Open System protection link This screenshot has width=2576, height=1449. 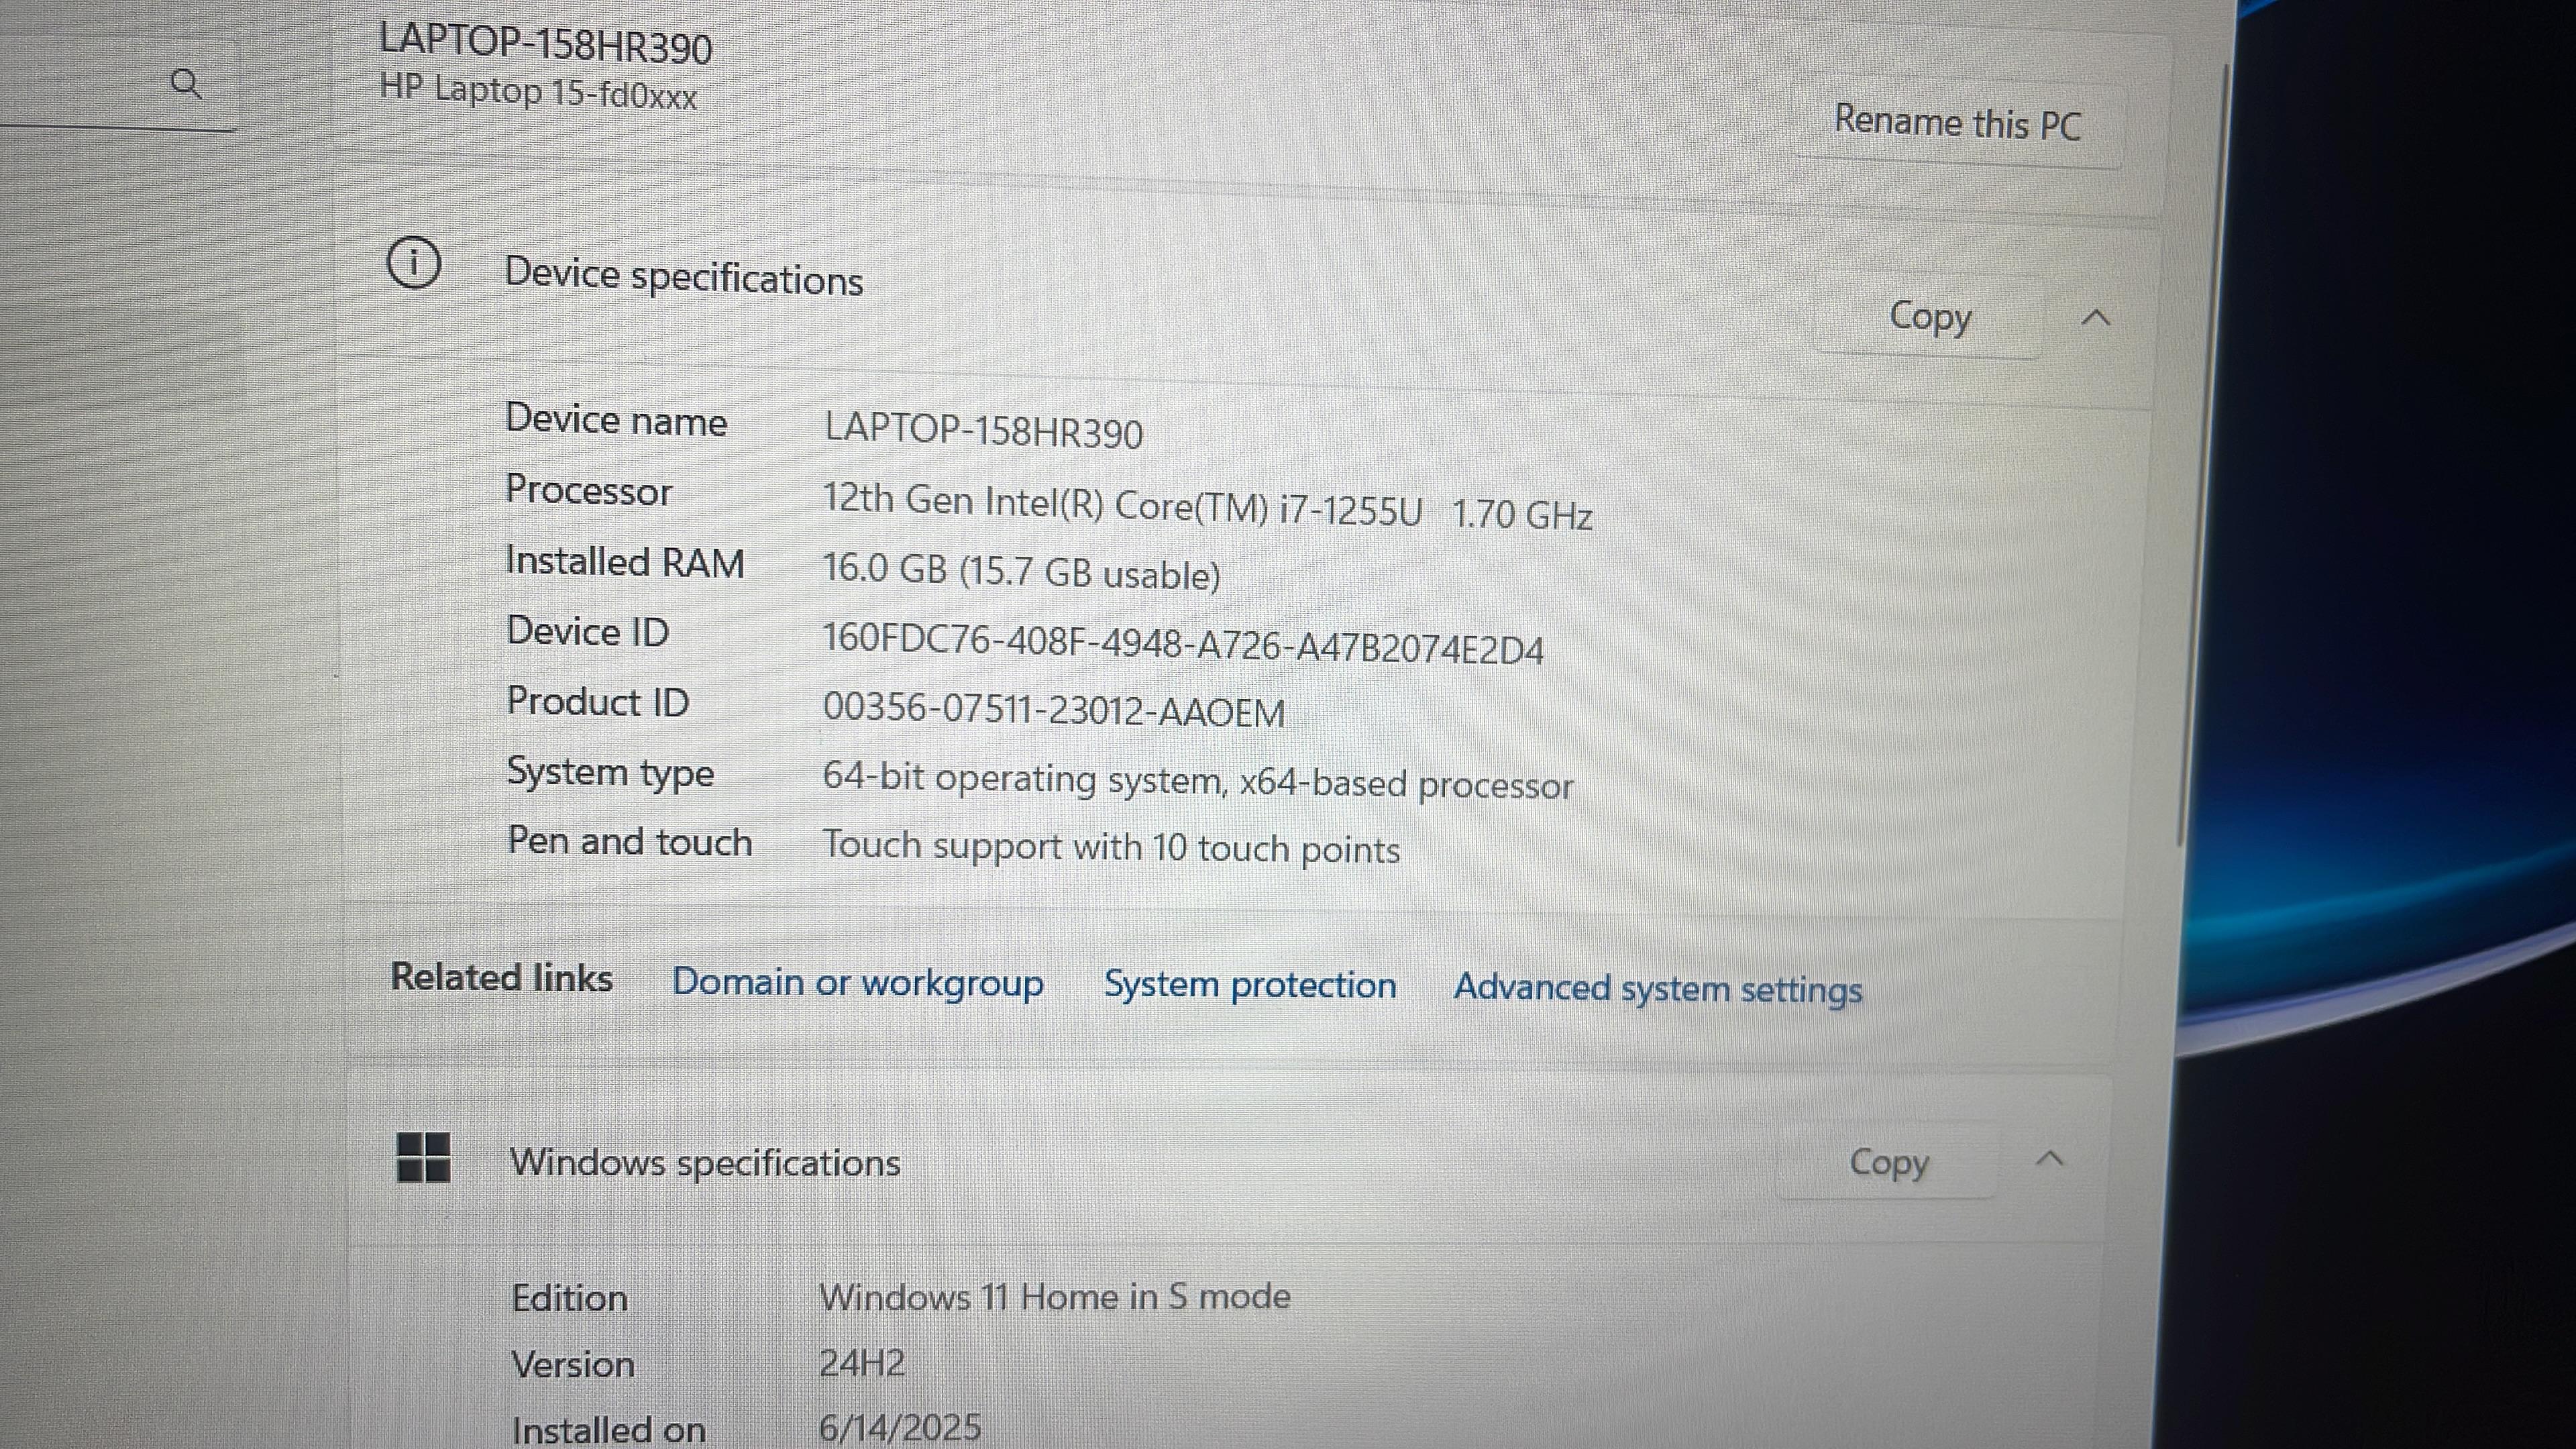[1249, 985]
